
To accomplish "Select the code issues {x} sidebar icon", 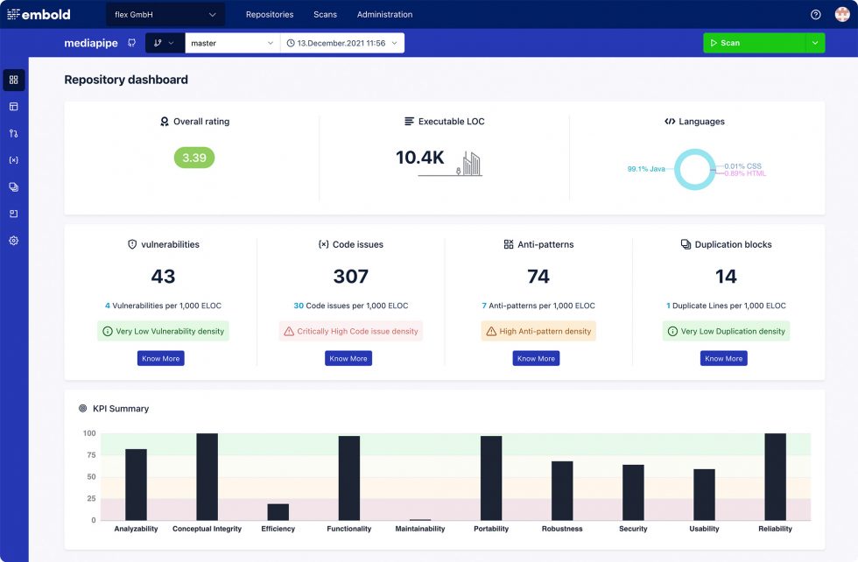I will coord(13,160).
